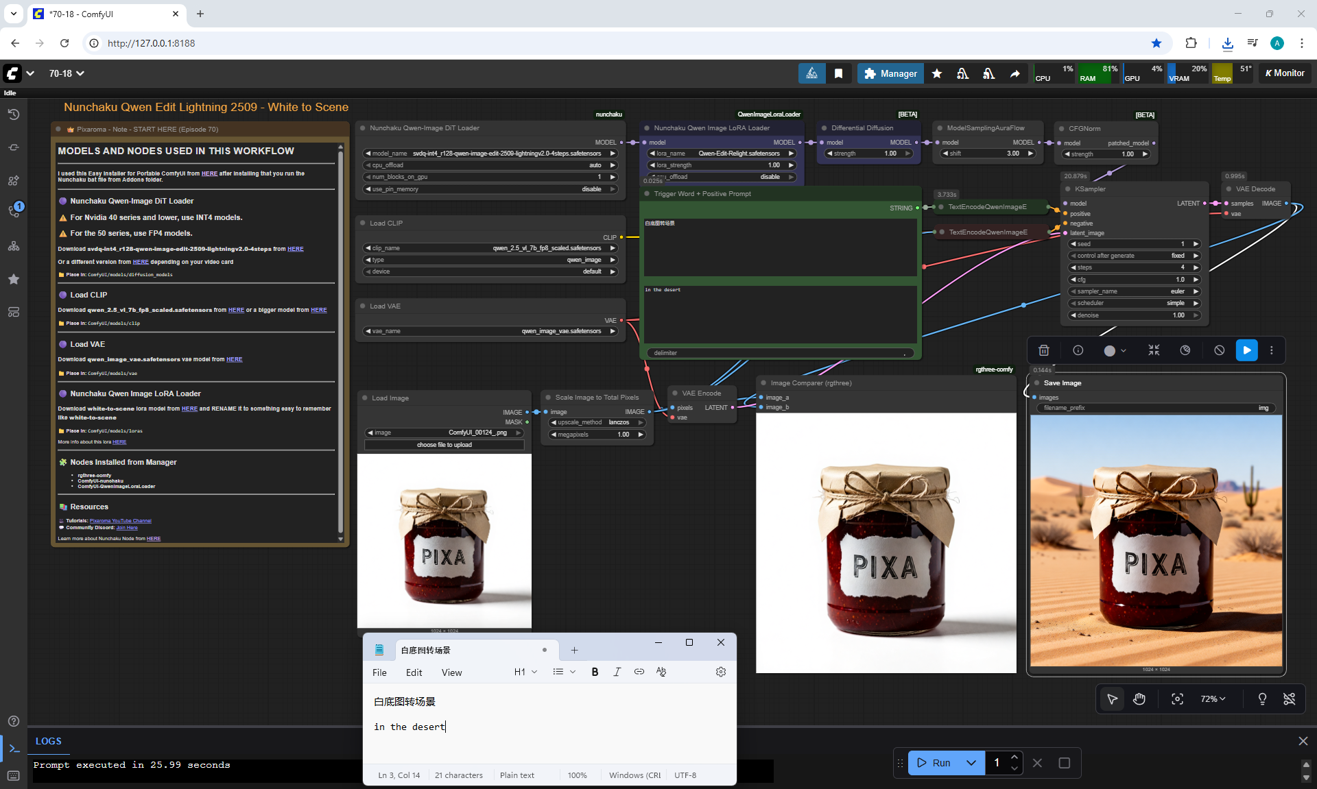Delete selected node with trash icon
Image resolution: width=1317 pixels, height=789 pixels.
(1043, 350)
